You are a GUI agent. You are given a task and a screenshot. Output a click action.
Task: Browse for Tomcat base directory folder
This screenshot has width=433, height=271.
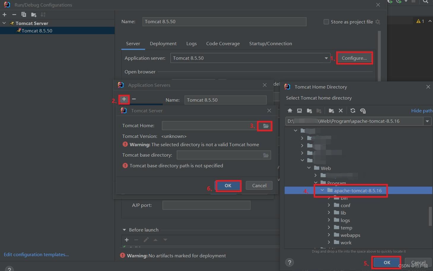point(266,155)
